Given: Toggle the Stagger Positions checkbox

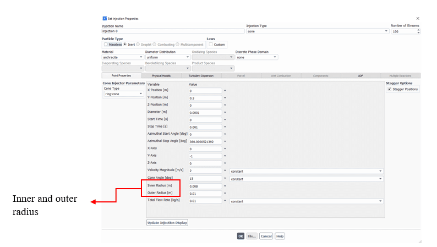Looking at the screenshot, I should [x=390, y=89].
